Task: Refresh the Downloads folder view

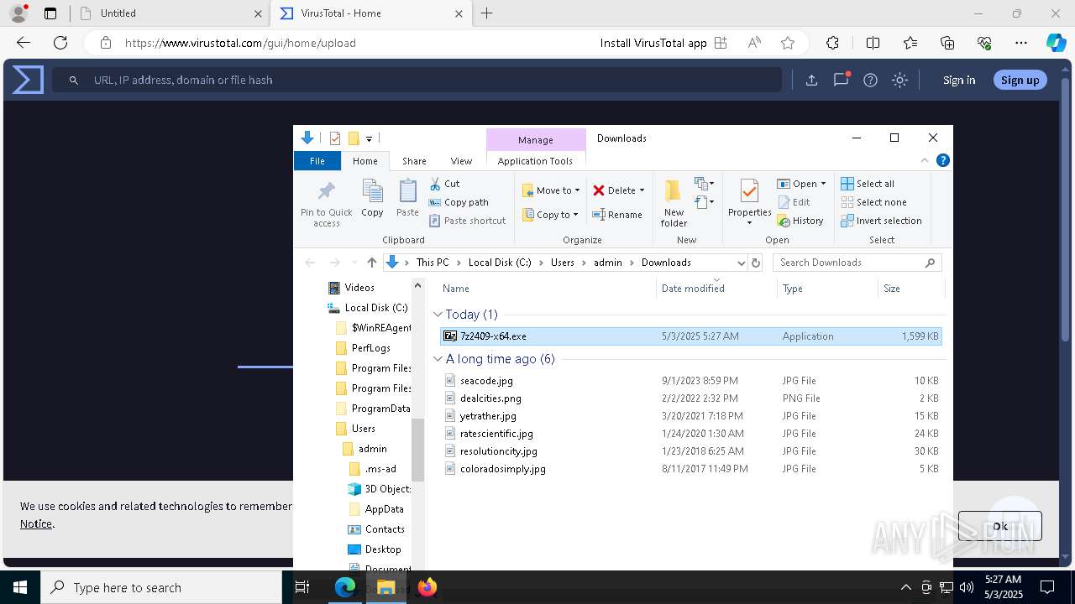Action: [756, 263]
